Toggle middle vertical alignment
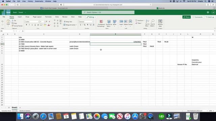 point(58,21)
